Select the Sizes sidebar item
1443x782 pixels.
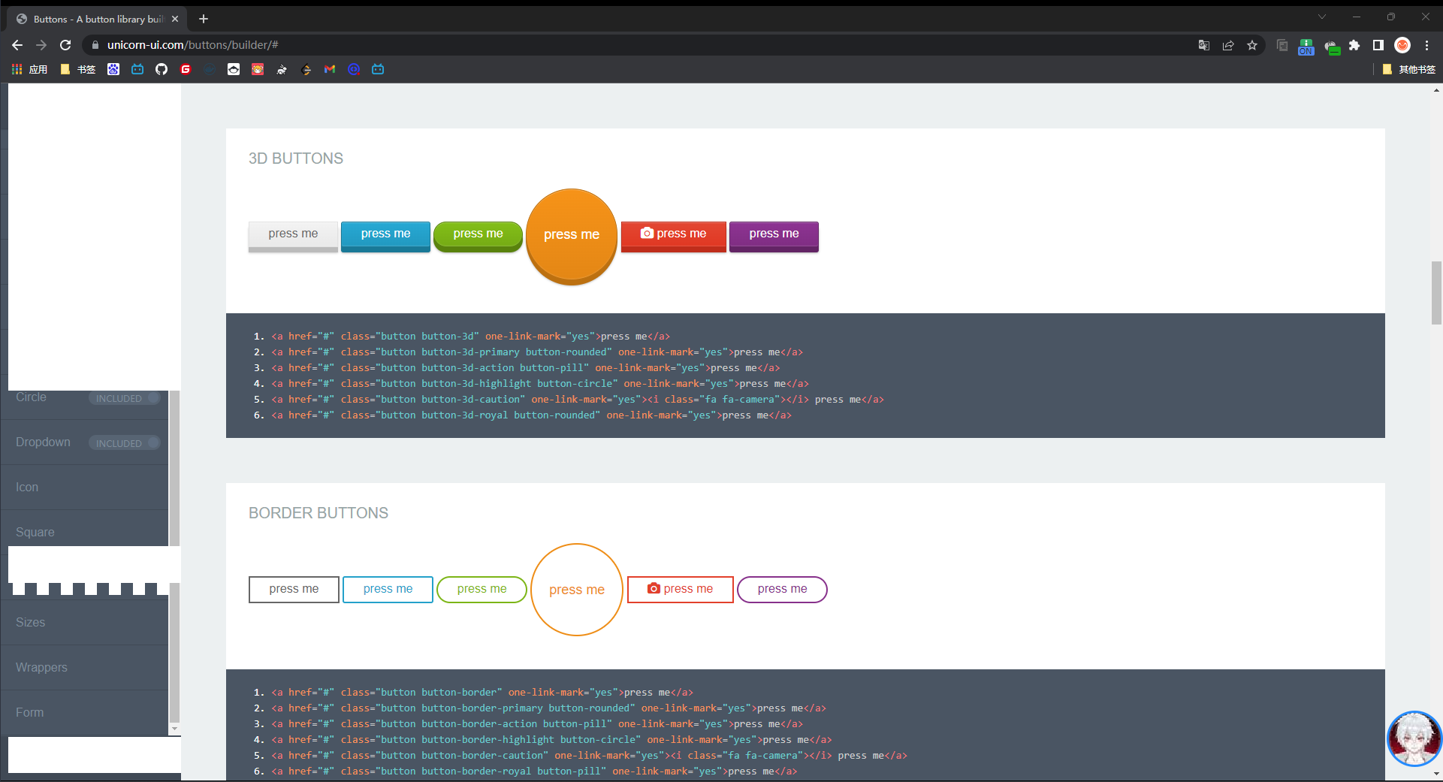click(31, 622)
